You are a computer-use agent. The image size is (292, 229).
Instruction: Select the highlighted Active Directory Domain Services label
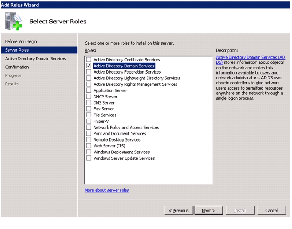124,66
